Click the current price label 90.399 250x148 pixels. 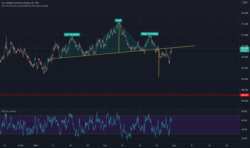point(245,48)
